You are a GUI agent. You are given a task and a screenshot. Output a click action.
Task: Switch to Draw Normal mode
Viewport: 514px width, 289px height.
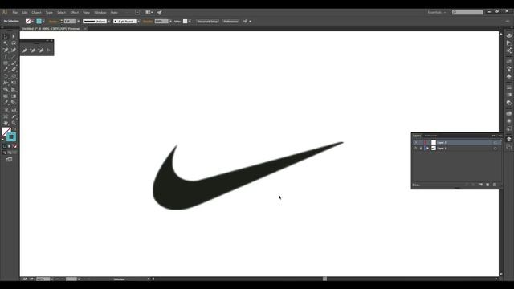pyautogui.click(x=5, y=153)
